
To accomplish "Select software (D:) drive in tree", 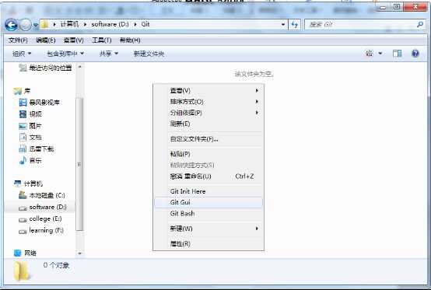I will (x=43, y=207).
